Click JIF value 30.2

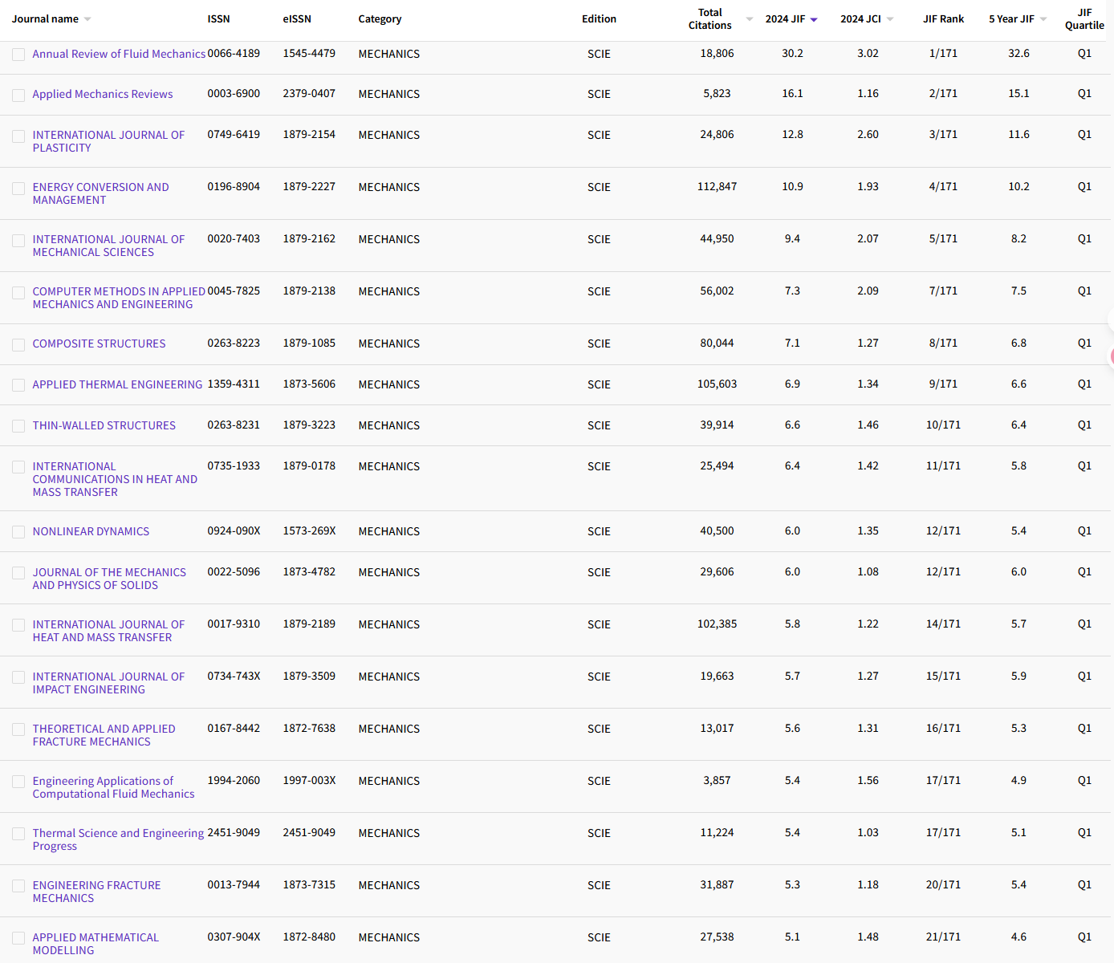tap(792, 54)
